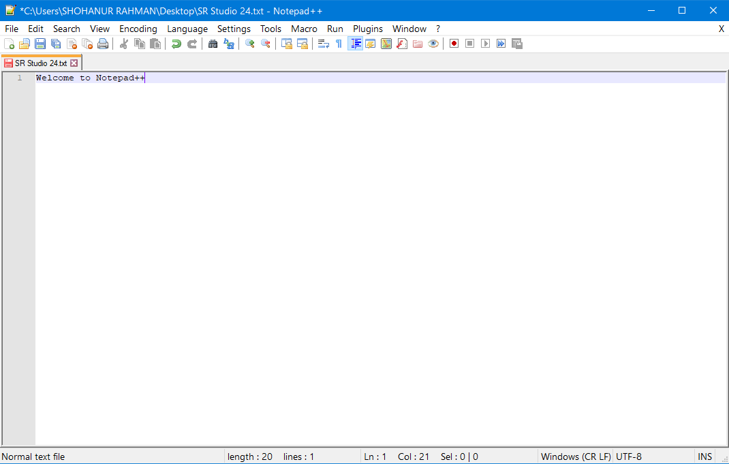Open Find with the binoculars icon
The width and height of the screenshot is (729, 464).
coord(213,44)
